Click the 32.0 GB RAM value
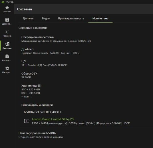The width and height of the screenshot is (153, 148). [26, 77]
